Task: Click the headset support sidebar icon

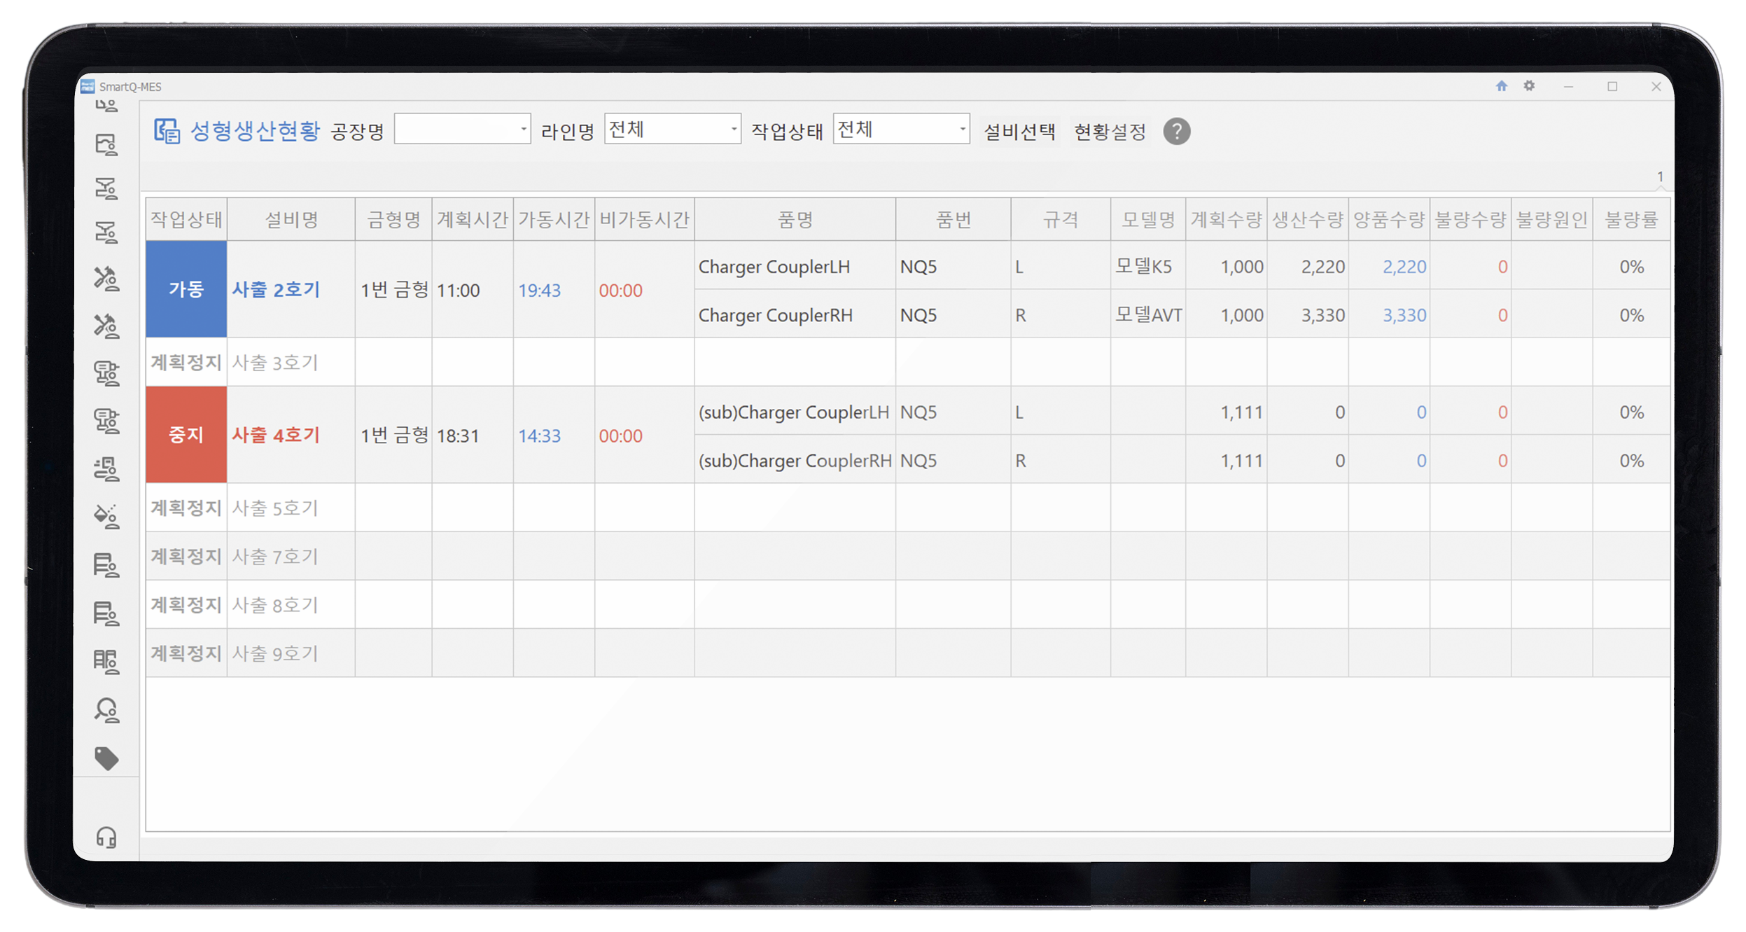Action: 106,837
